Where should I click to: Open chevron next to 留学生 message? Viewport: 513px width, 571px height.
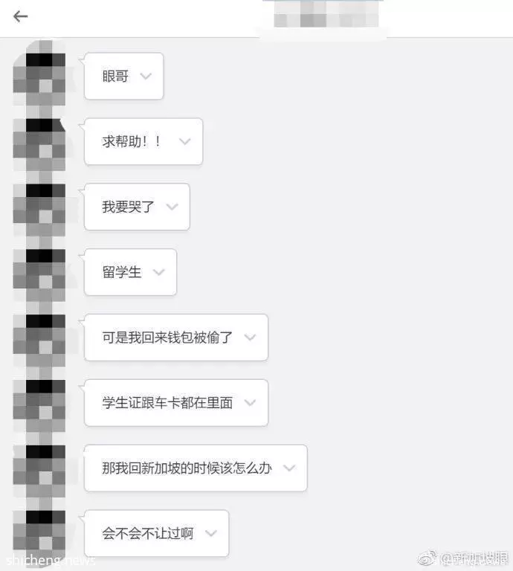pyautogui.click(x=159, y=272)
